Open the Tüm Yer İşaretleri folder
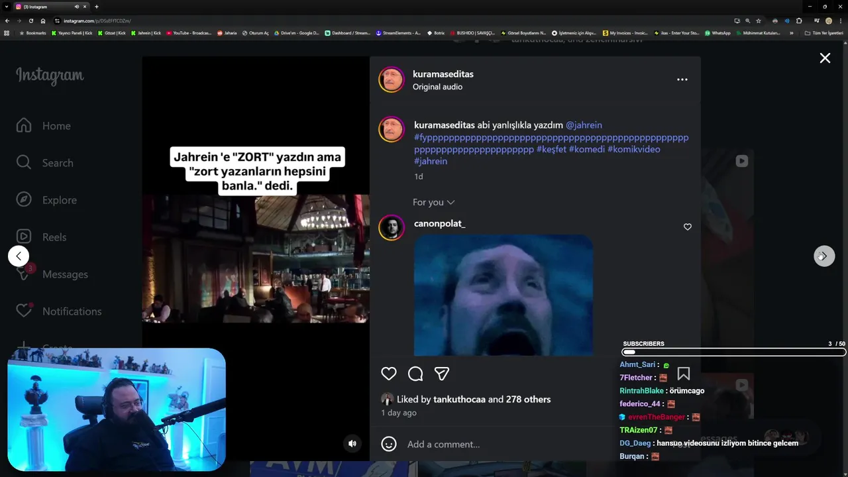 [824, 33]
